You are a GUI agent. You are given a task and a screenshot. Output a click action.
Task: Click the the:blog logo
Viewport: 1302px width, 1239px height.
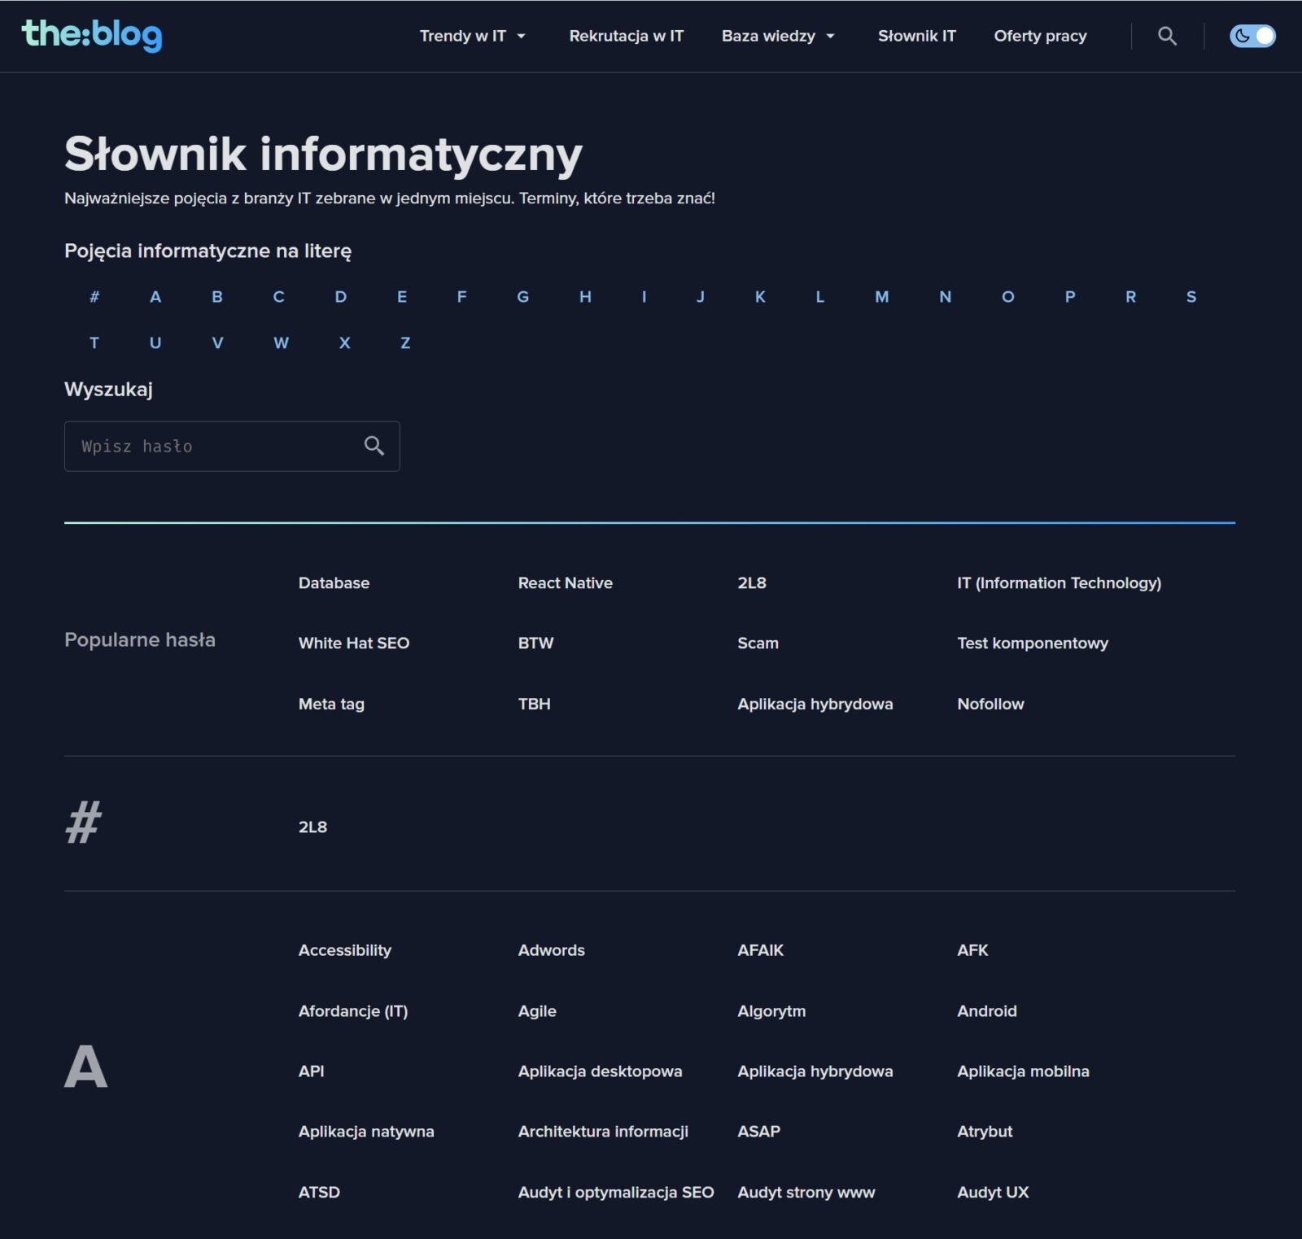tap(91, 35)
